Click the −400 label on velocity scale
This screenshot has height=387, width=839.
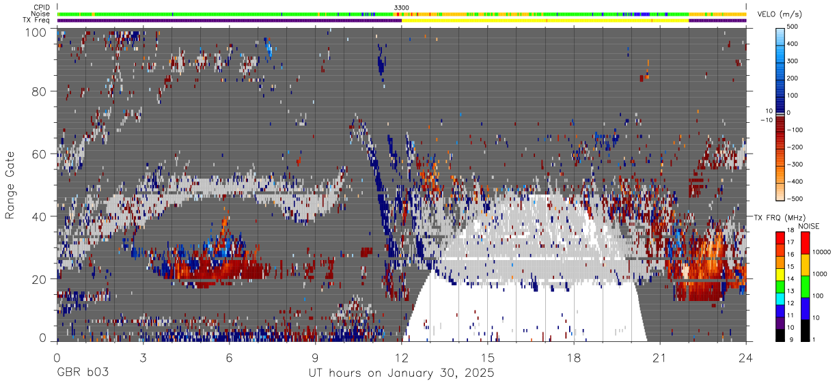795,182
